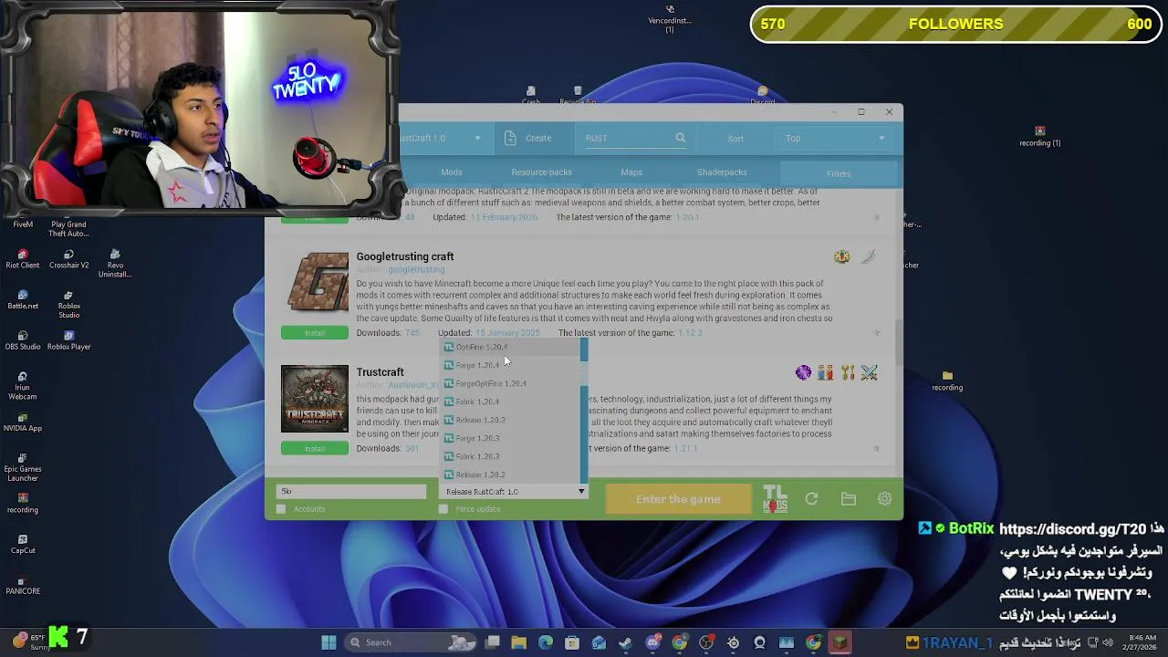The image size is (1168, 657).
Task: Click the refresh icon in launcher
Action: (x=811, y=499)
